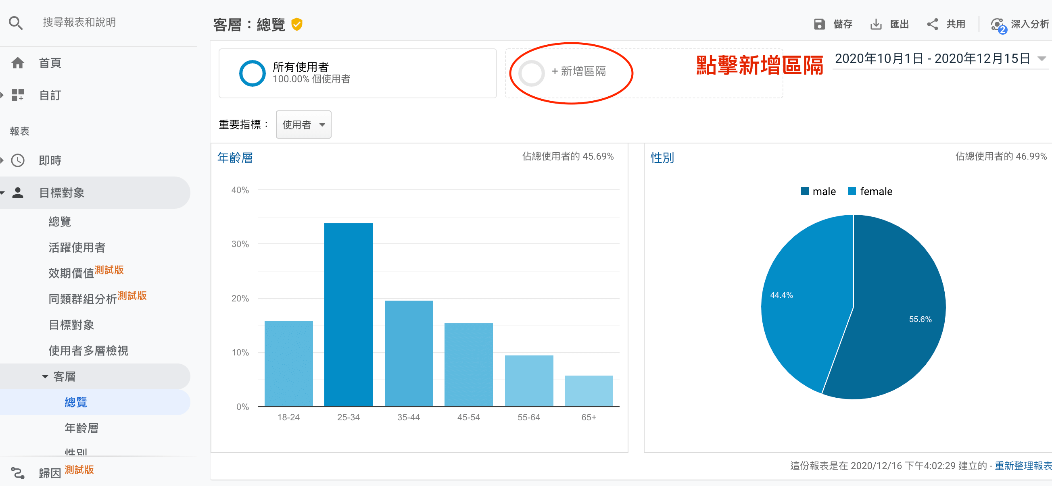Open 使用者多層檢視 report

click(x=88, y=351)
